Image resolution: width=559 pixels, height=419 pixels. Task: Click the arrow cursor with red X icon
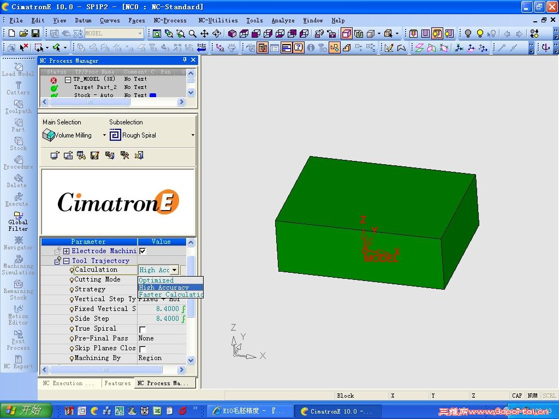23,47
